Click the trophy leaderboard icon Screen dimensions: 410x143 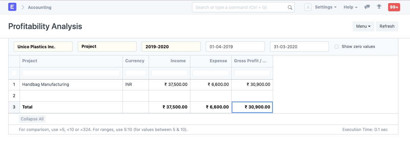tap(379, 7)
